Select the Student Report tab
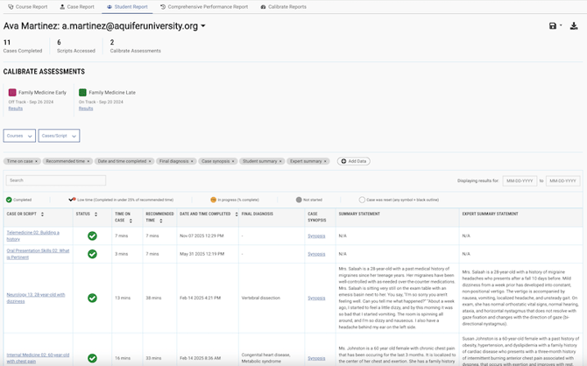587x366 pixels. (x=127, y=7)
